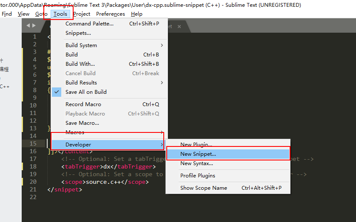The height and width of the screenshot is (222, 356).
Task: Select New Plugin... in submenu
Action: 228,144
